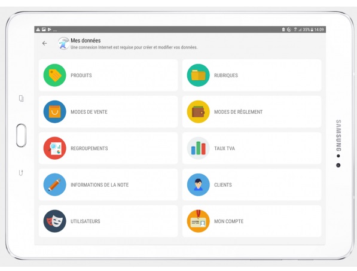Tap the battery percentage in status bar
Image resolution: width=357 pixels, height=271 pixels.
coord(306,29)
